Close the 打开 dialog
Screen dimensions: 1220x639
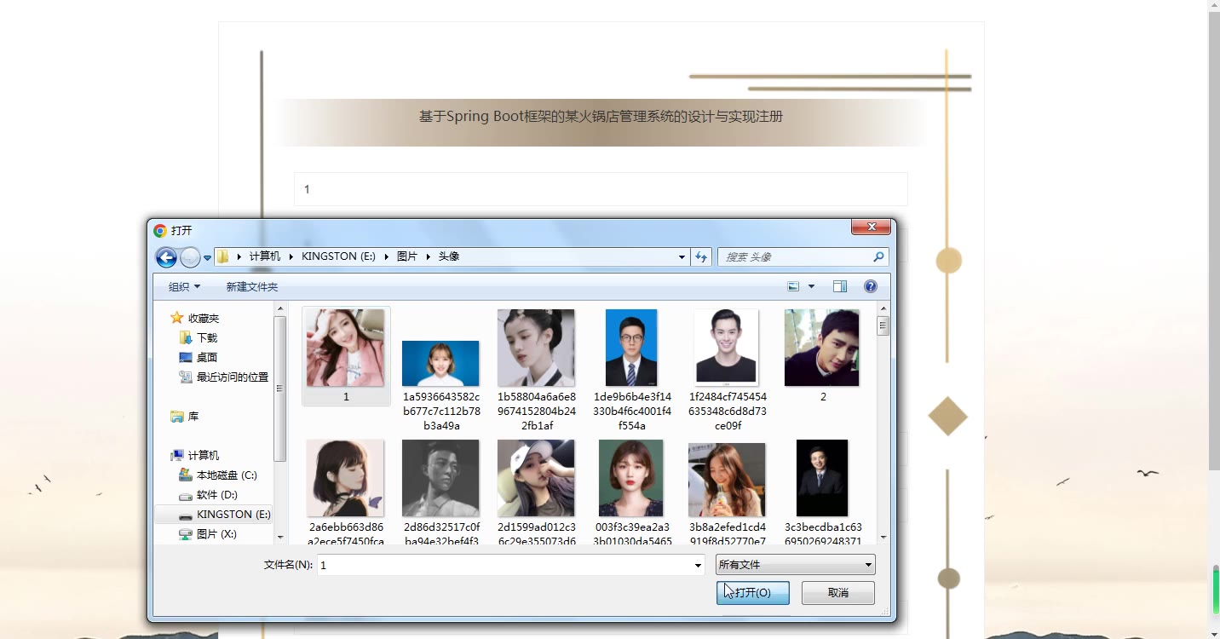[871, 227]
